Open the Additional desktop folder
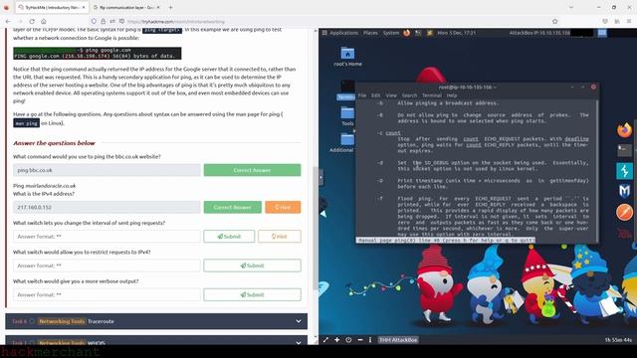 click(342, 143)
